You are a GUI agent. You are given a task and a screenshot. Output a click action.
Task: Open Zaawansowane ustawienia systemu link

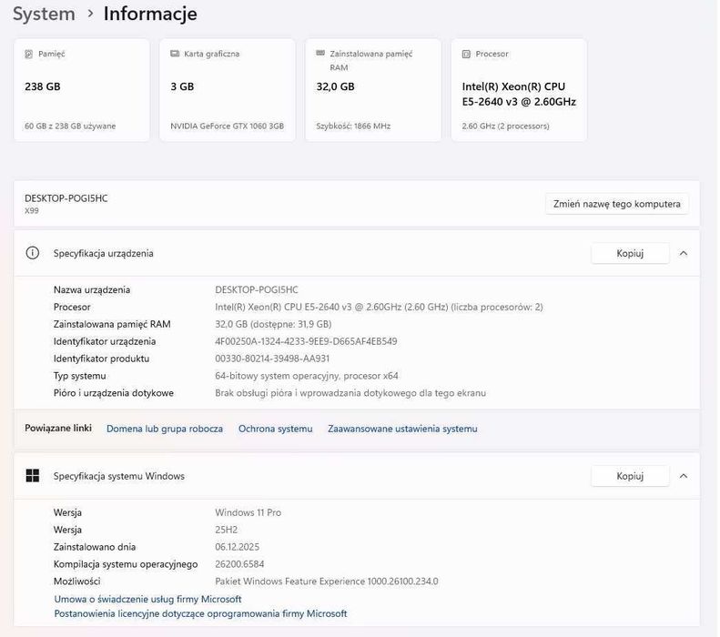[402, 429]
